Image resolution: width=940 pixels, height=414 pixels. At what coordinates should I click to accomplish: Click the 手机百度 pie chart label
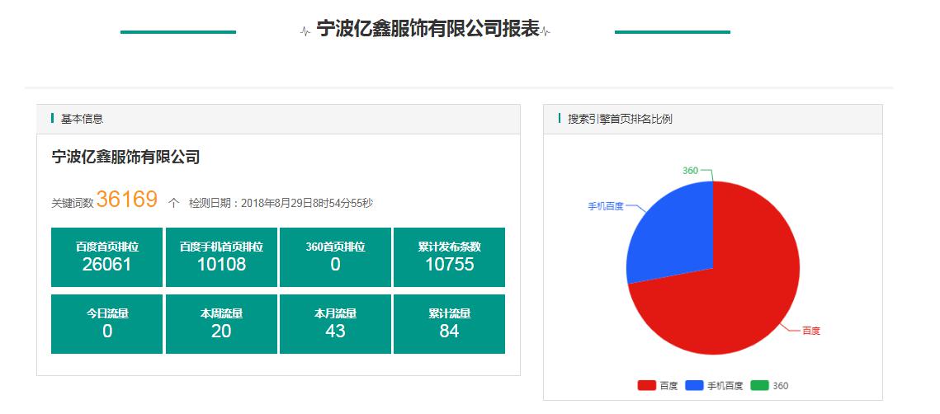[605, 206]
